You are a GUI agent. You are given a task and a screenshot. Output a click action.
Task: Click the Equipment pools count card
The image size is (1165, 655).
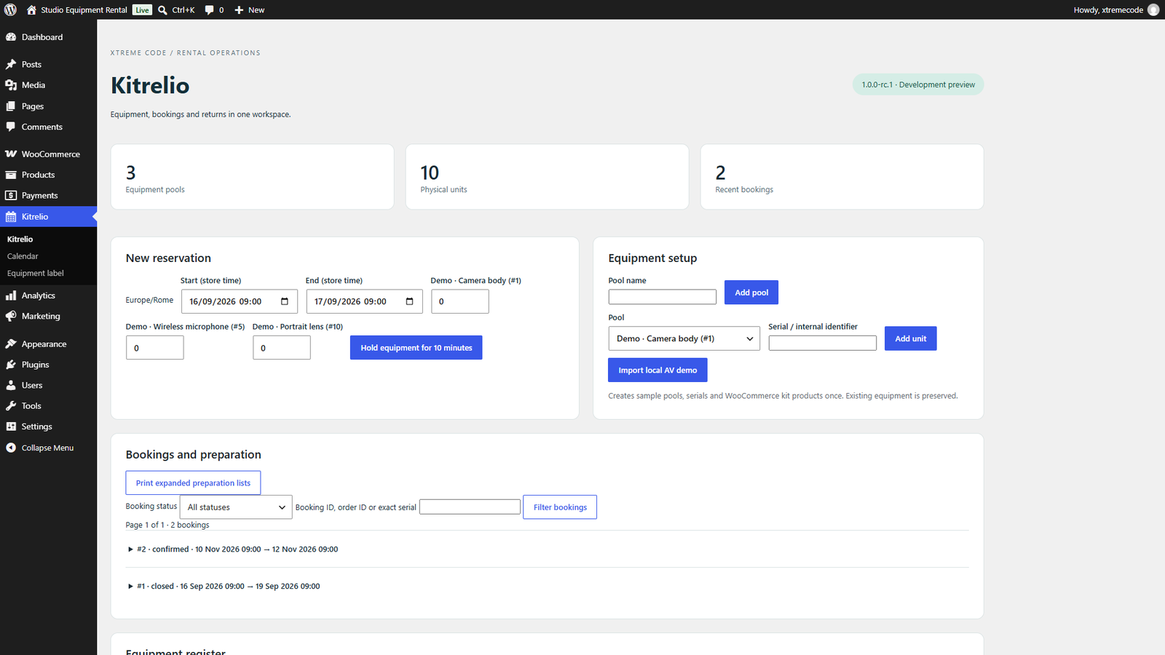click(x=252, y=177)
